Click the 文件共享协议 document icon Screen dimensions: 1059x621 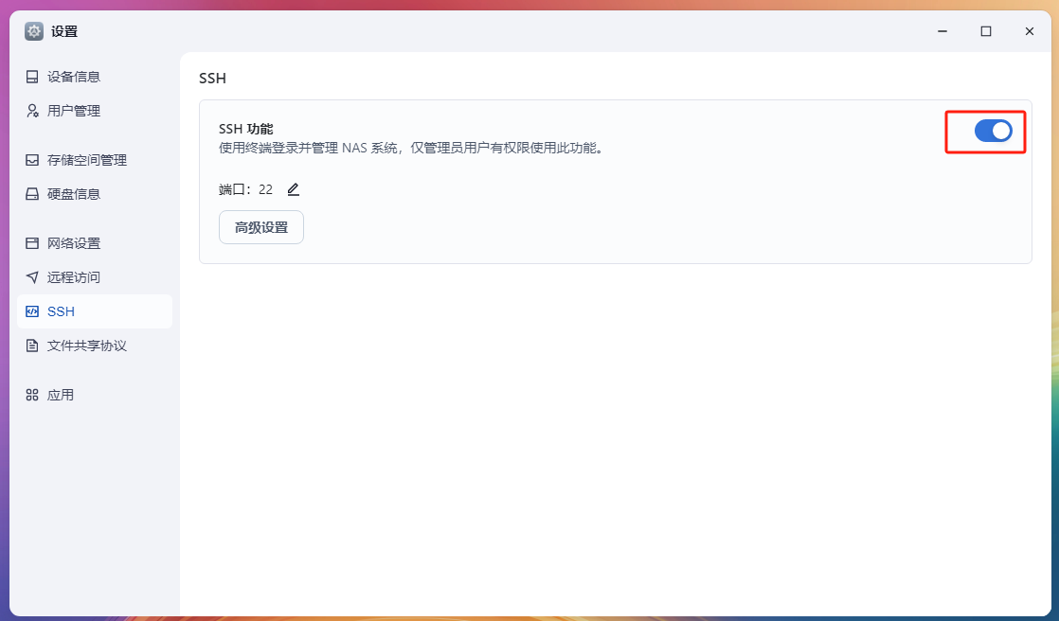click(33, 346)
